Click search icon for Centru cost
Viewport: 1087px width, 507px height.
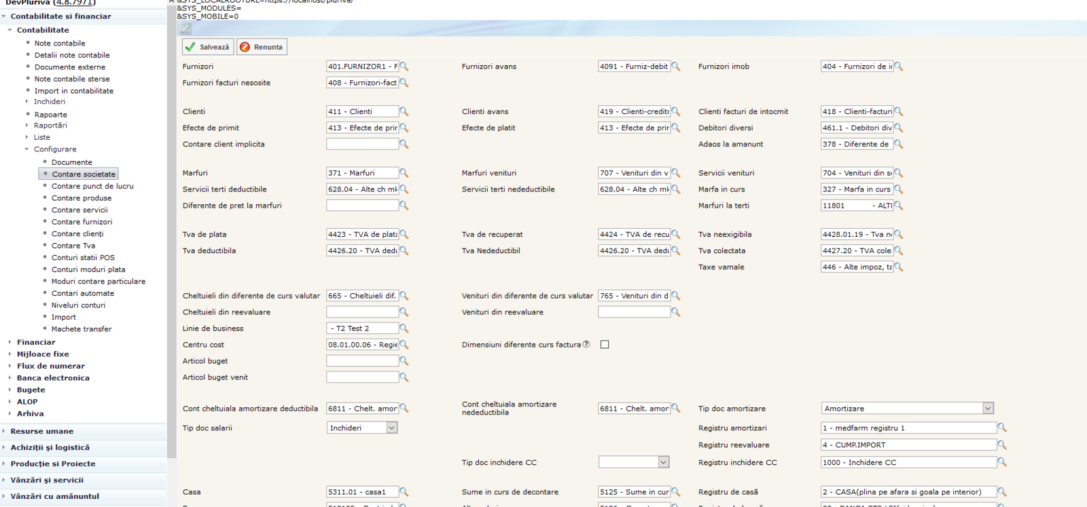tap(404, 345)
